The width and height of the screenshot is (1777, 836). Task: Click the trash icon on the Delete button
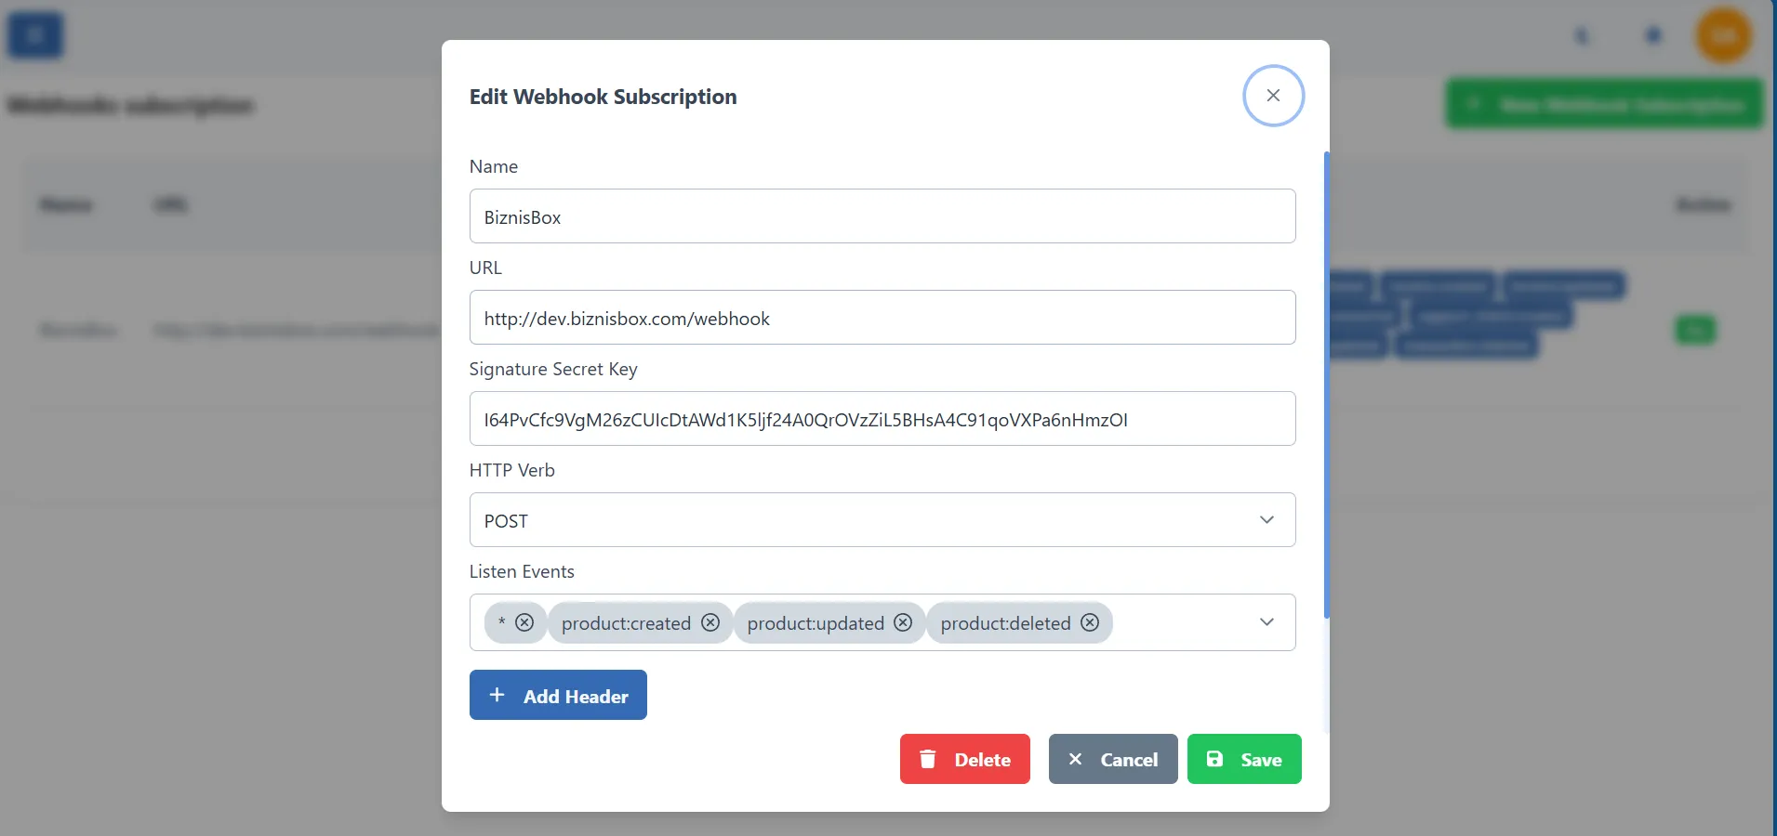(x=927, y=759)
